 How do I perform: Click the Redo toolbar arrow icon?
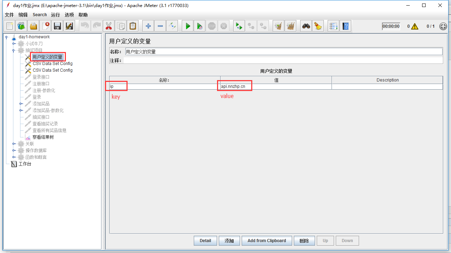coord(97,26)
